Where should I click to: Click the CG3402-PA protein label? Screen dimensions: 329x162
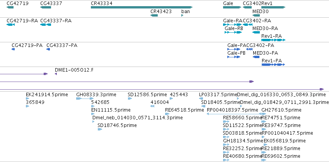(260, 45)
